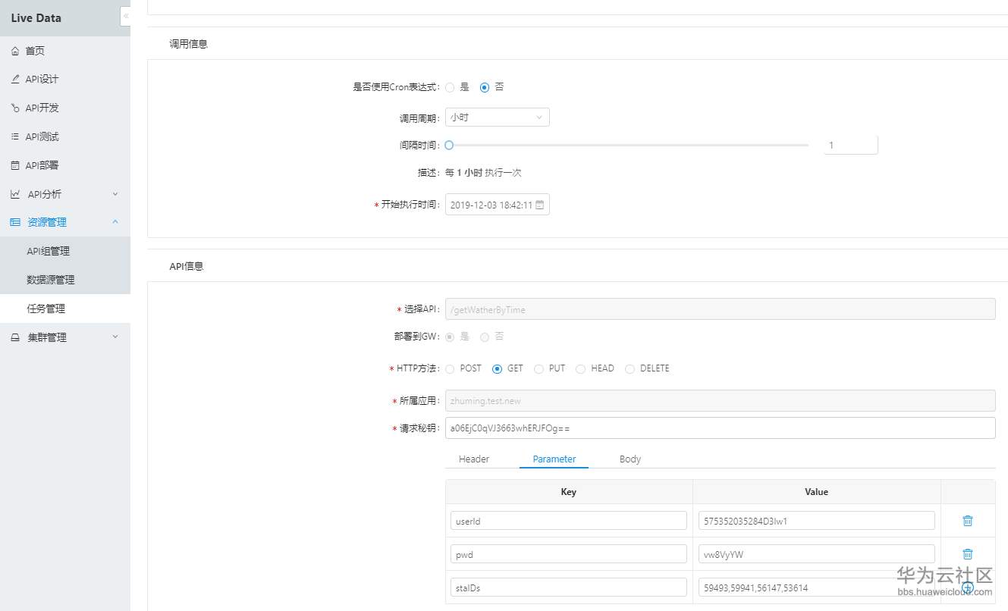Click the 间隔时间 slider handle

pos(449,145)
